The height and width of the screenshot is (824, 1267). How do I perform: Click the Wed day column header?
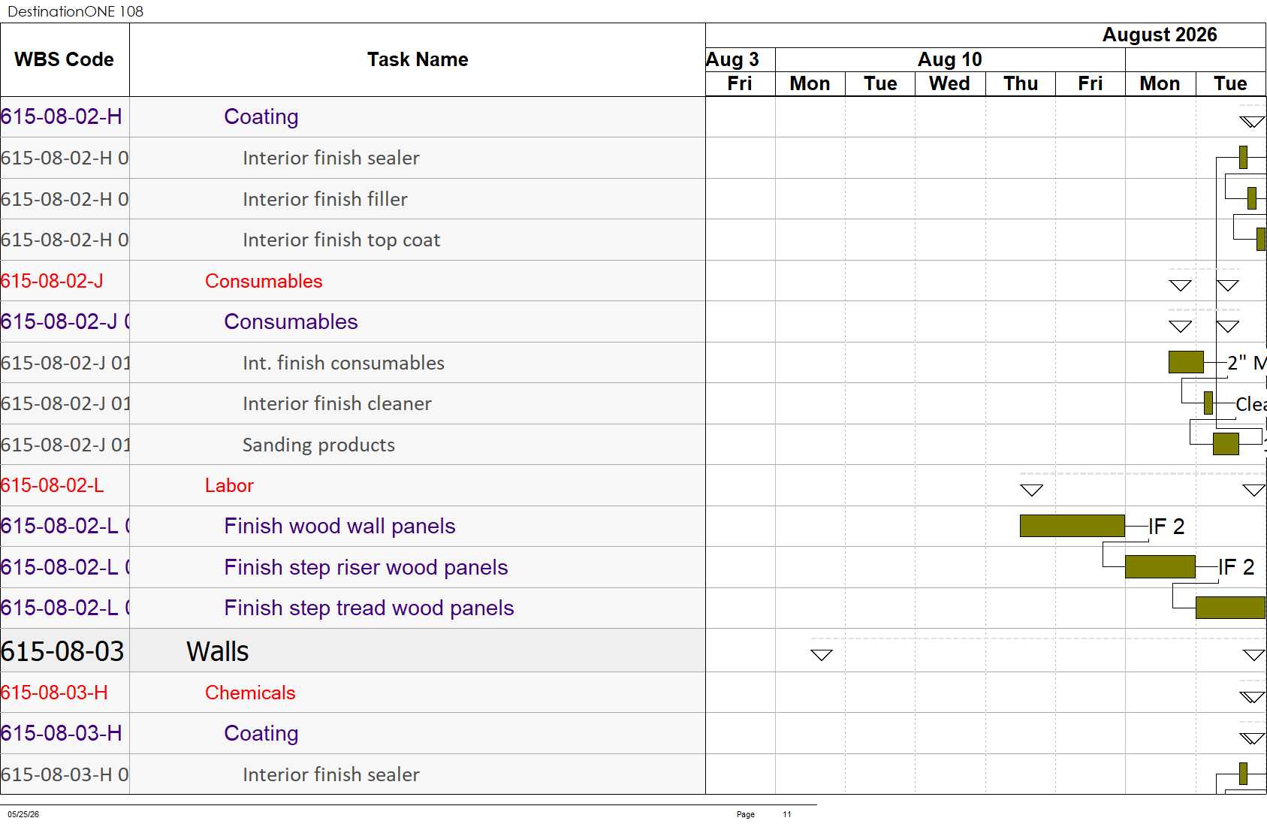tap(950, 83)
